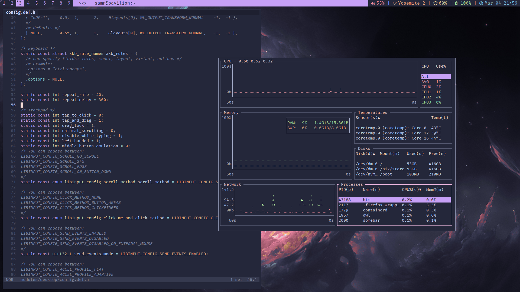Select the somebar process row
The width and height of the screenshot is (520, 292).
pos(394,220)
